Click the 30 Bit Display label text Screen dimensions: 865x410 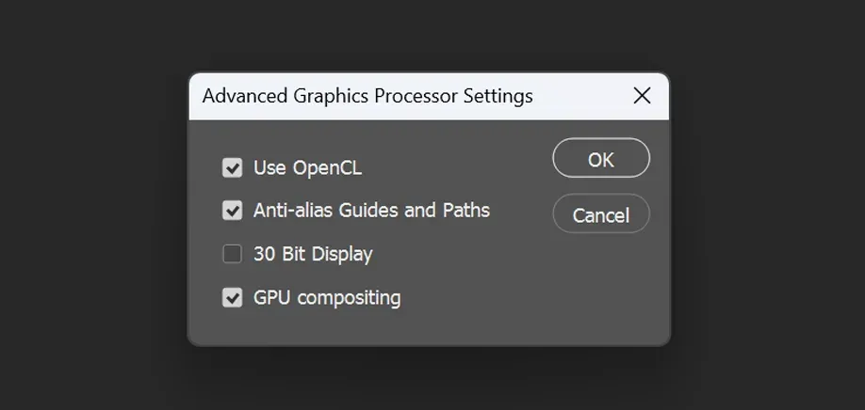(313, 254)
